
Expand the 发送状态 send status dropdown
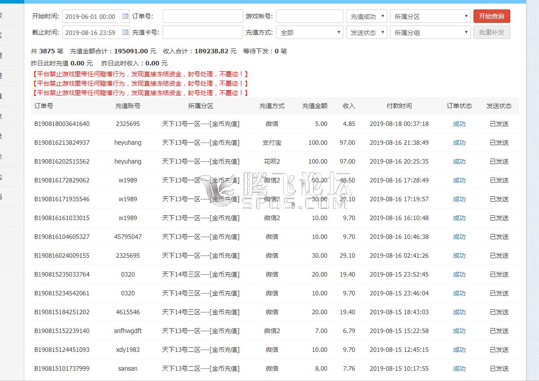(366, 33)
